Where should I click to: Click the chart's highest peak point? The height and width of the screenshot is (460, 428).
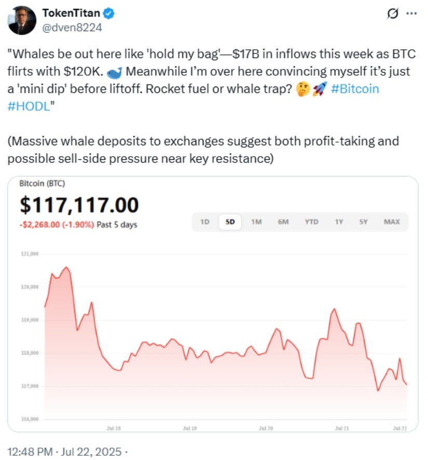click(x=66, y=267)
